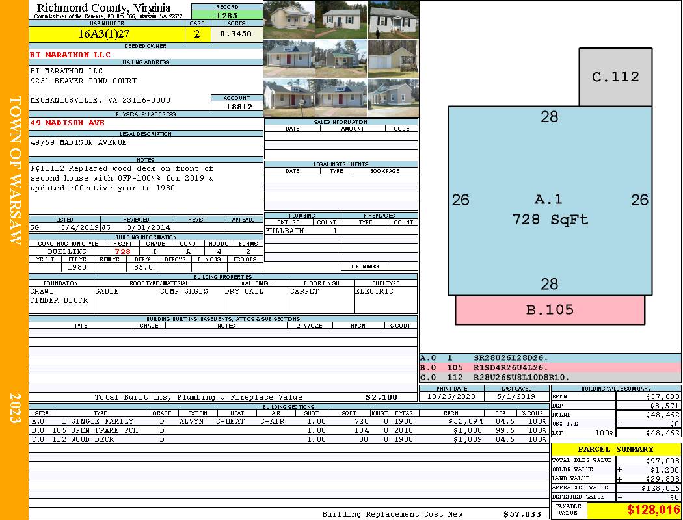Click the account number 18812

(x=238, y=107)
